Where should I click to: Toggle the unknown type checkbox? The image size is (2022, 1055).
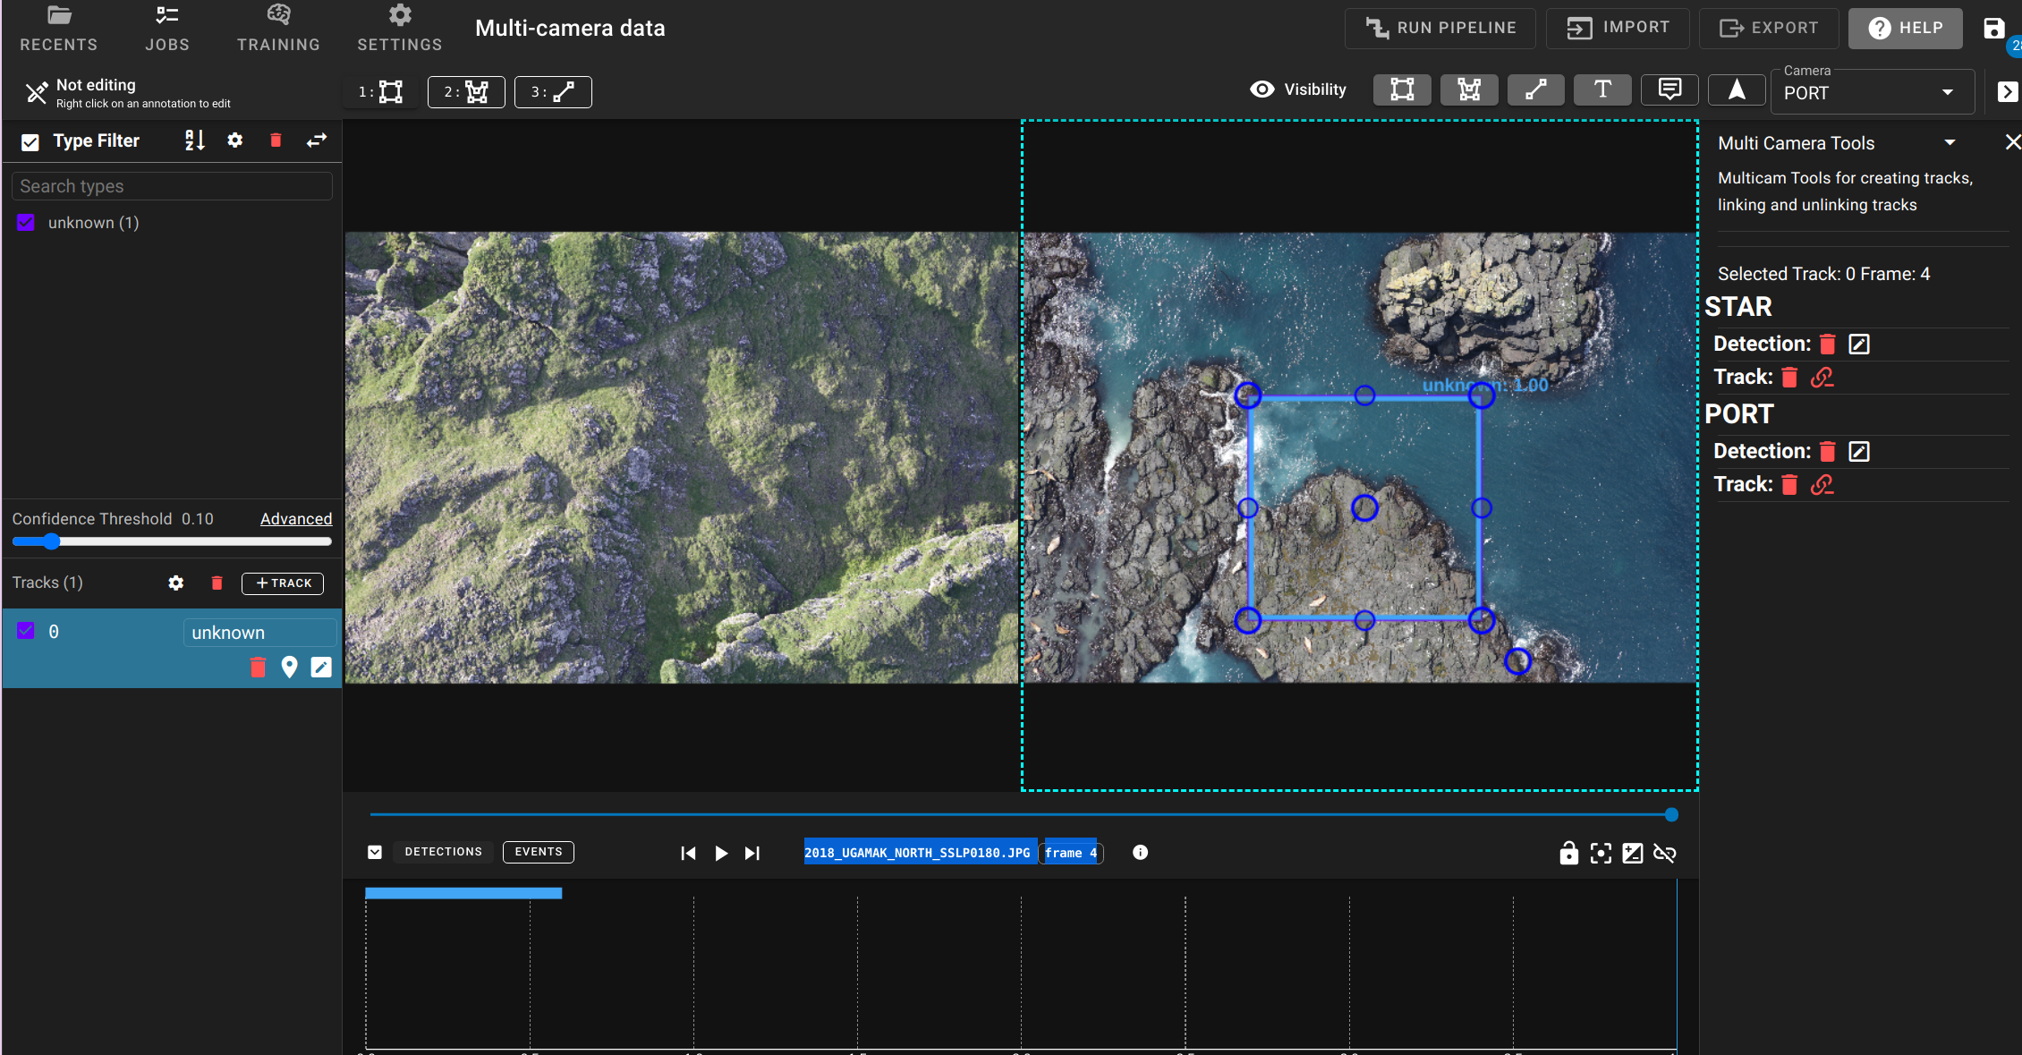tap(26, 223)
